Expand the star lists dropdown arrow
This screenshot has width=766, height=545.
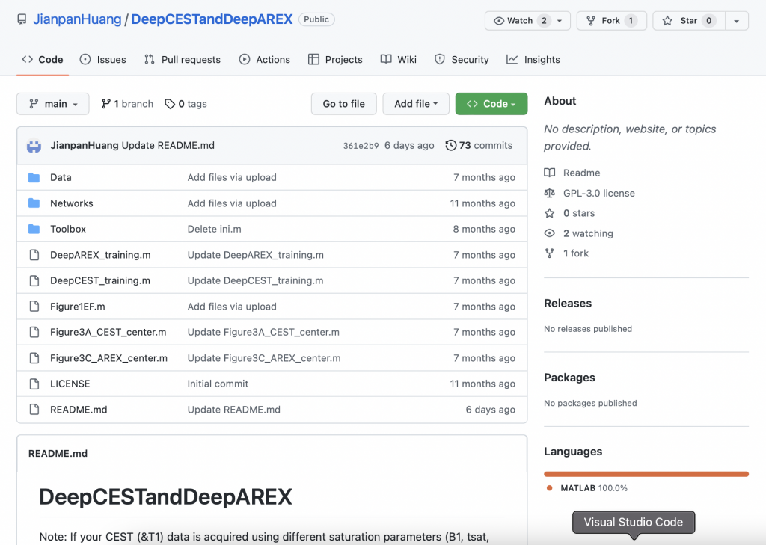coord(737,21)
